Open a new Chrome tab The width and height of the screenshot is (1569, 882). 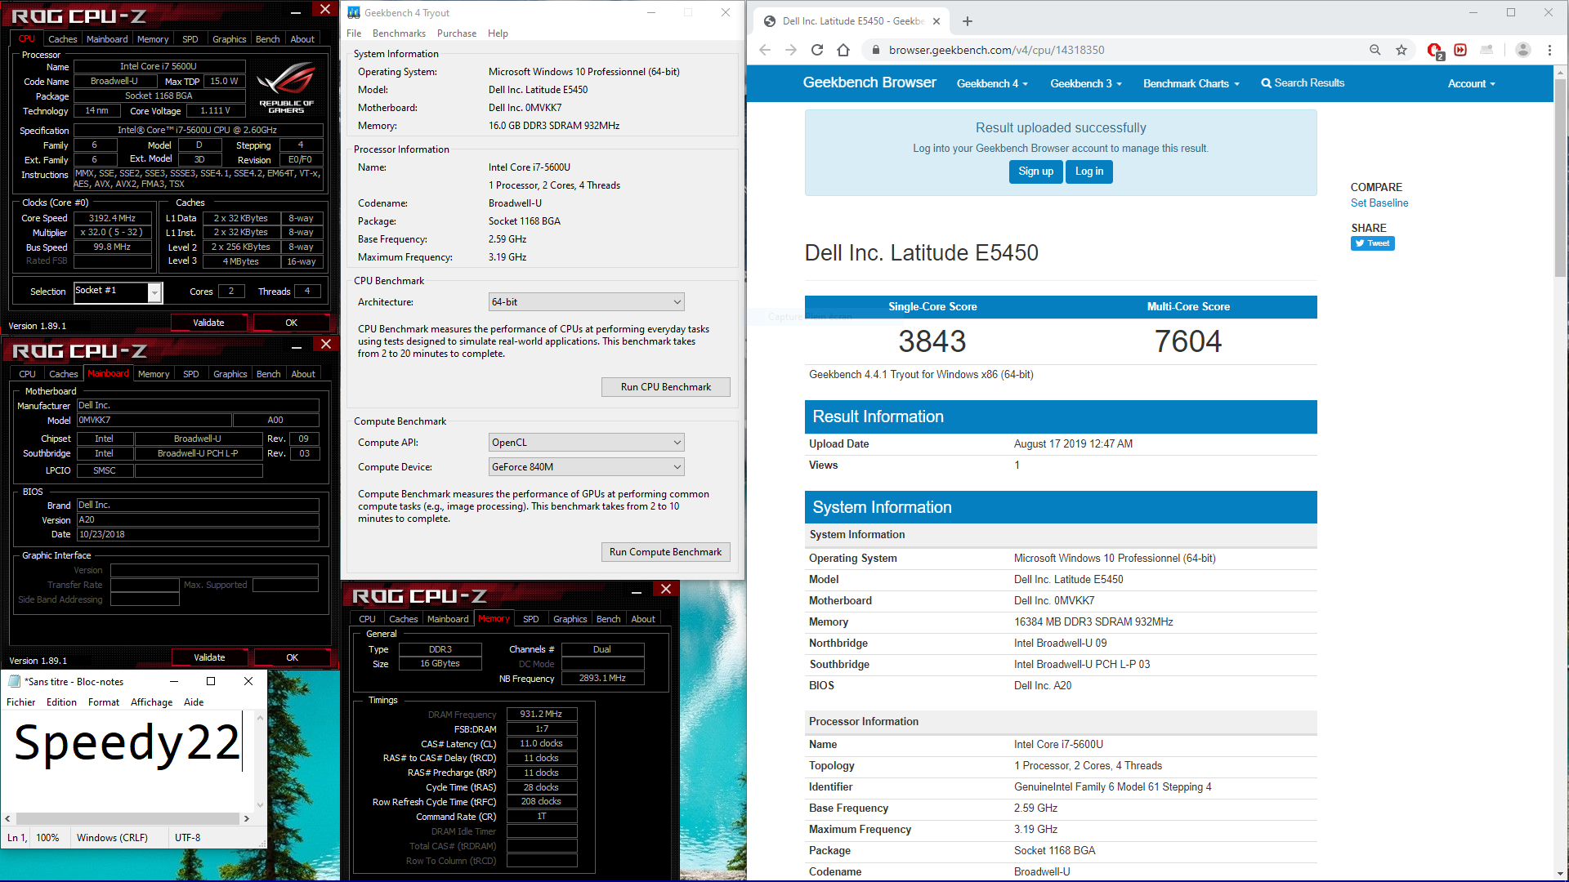point(968,21)
